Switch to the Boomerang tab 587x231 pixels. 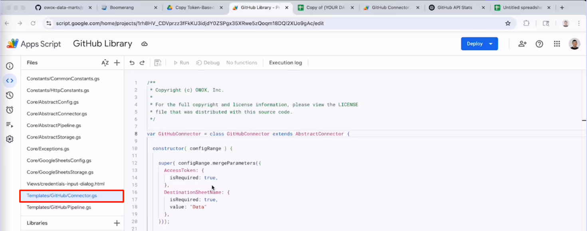pyautogui.click(x=129, y=8)
